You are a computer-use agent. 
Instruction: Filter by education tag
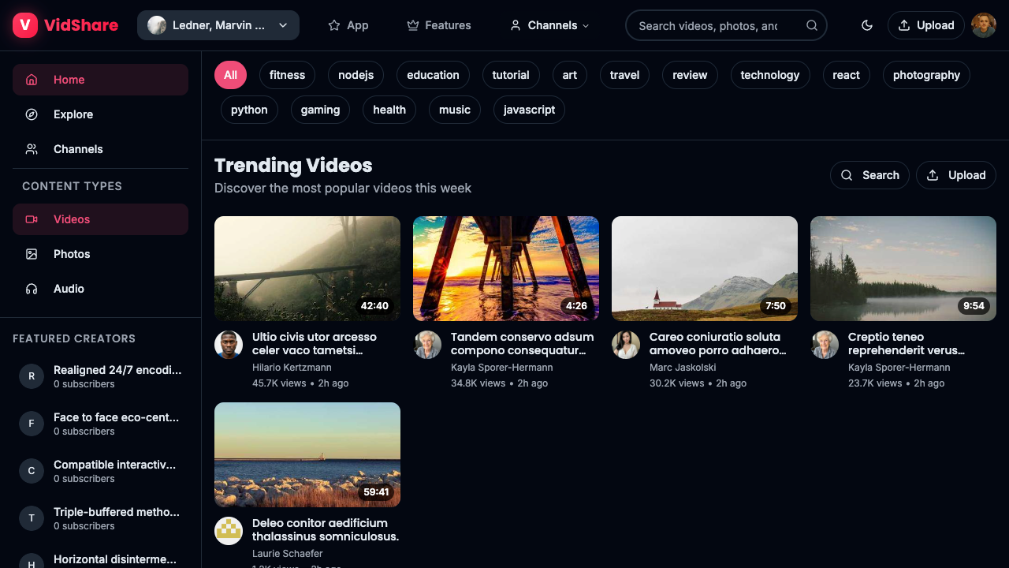(x=433, y=75)
